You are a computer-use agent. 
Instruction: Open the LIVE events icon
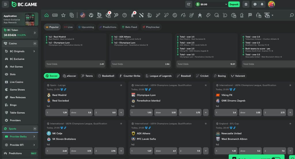(x=55, y=15)
